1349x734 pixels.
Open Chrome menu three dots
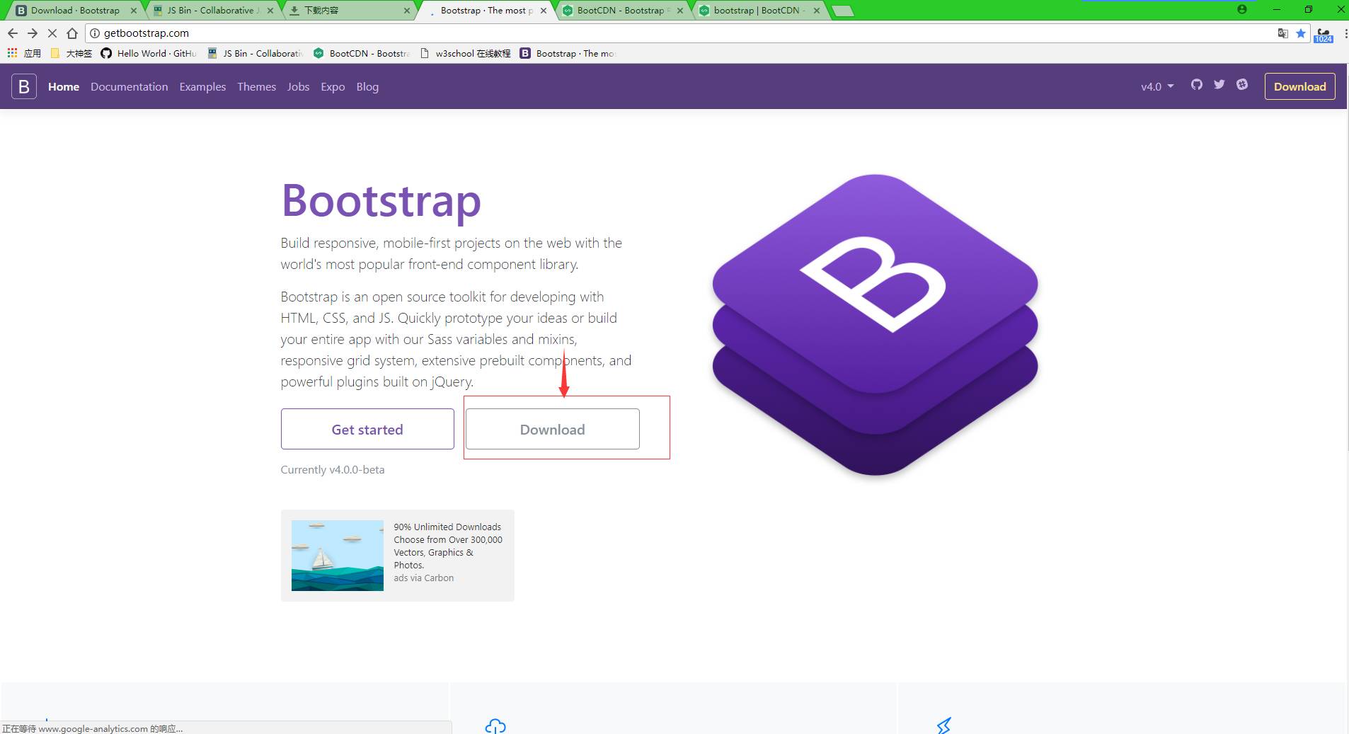click(1345, 33)
